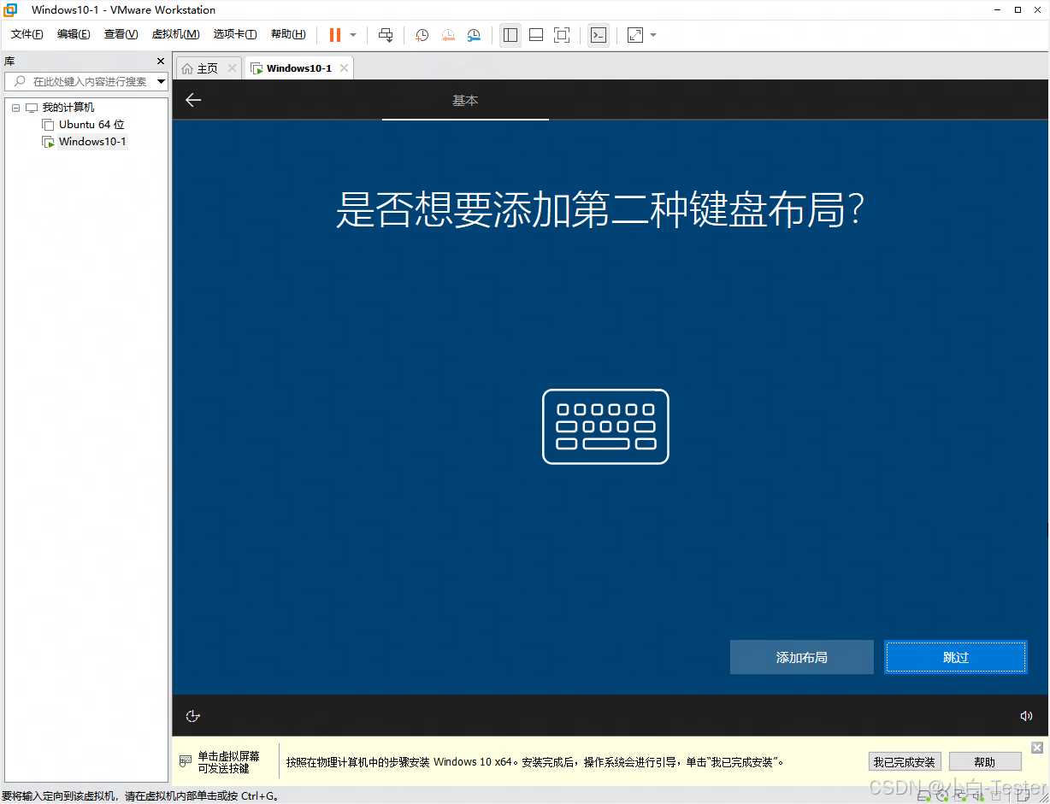
Task: Click the VMware Workstation title bar logo
Action: coord(11,9)
